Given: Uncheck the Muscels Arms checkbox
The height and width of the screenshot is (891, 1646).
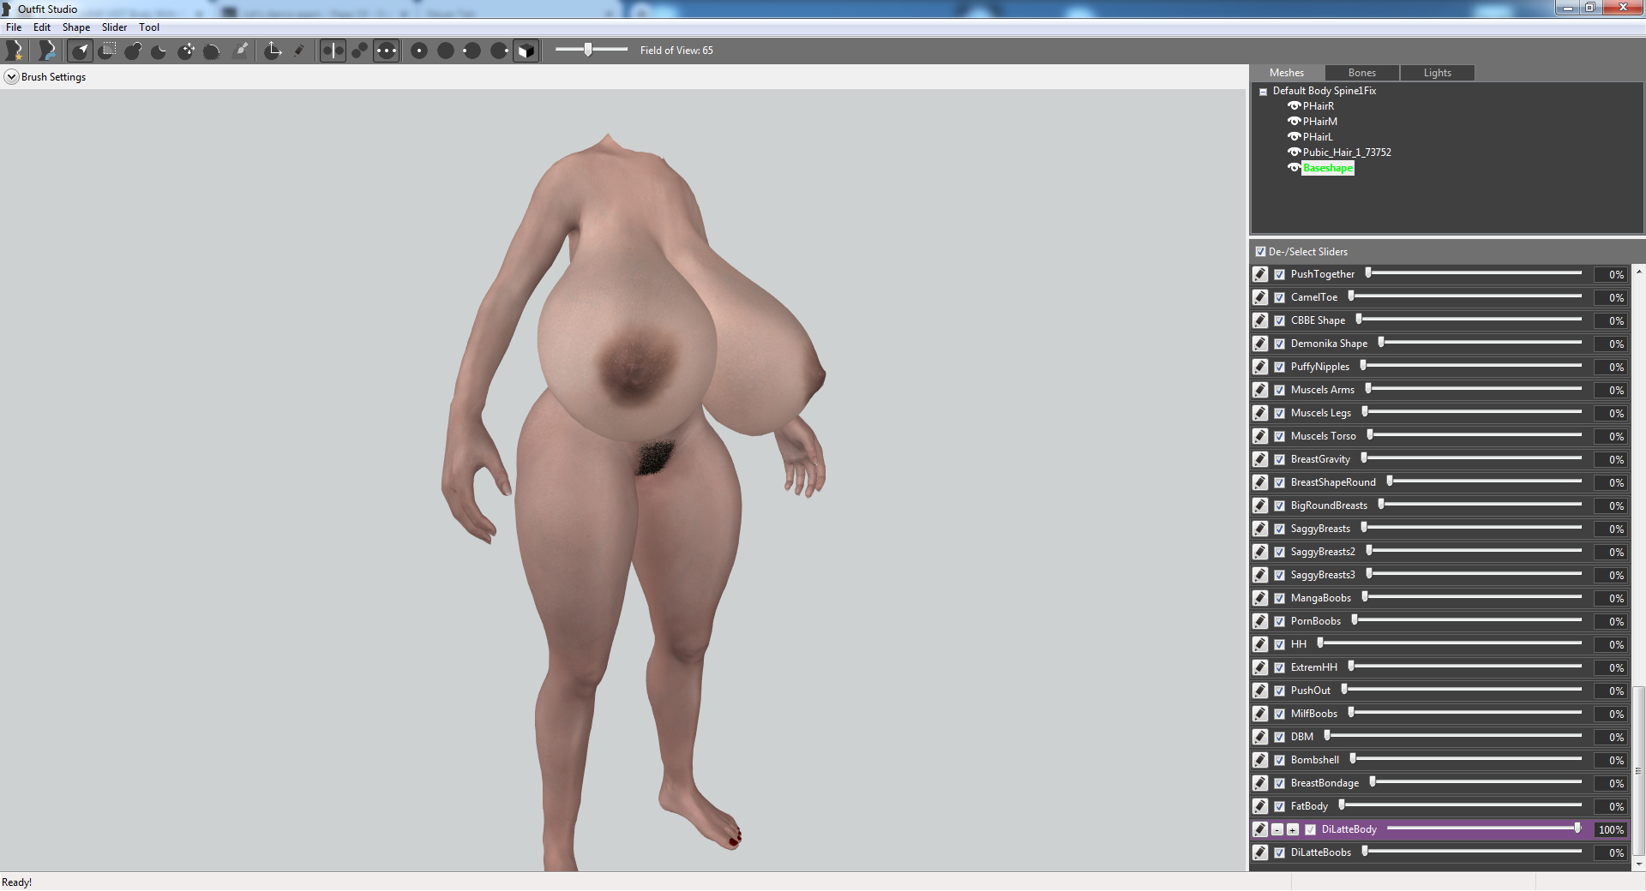Looking at the screenshot, I should pos(1279,390).
